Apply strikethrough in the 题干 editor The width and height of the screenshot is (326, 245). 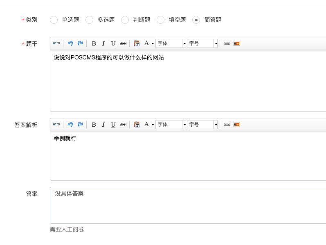tap(123, 43)
